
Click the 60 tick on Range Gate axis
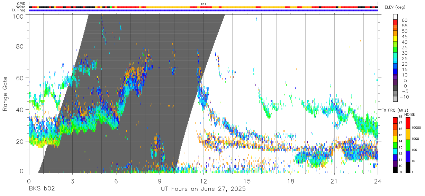(20, 78)
